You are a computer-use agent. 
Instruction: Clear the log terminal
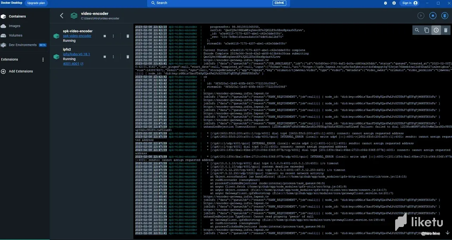click(x=446, y=30)
